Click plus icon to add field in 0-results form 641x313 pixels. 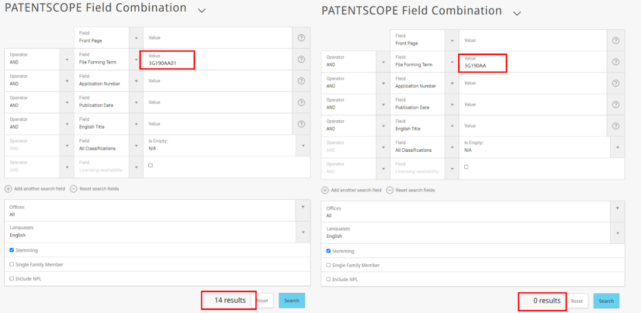(325, 190)
